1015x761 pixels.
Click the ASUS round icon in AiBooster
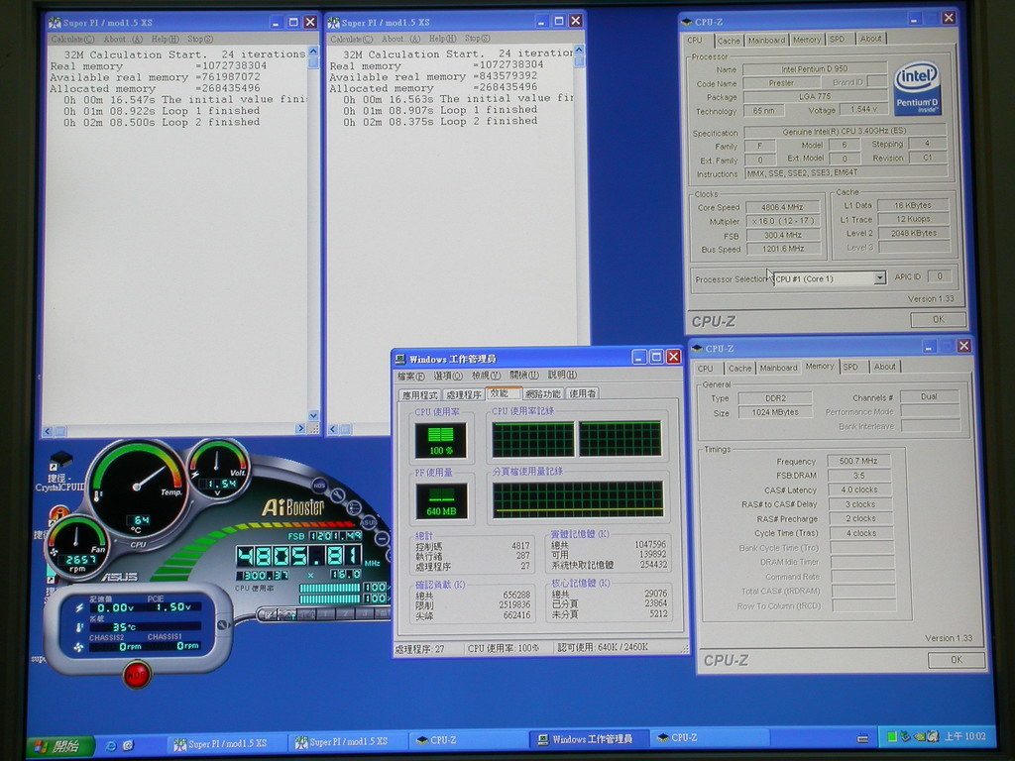coord(368,521)
